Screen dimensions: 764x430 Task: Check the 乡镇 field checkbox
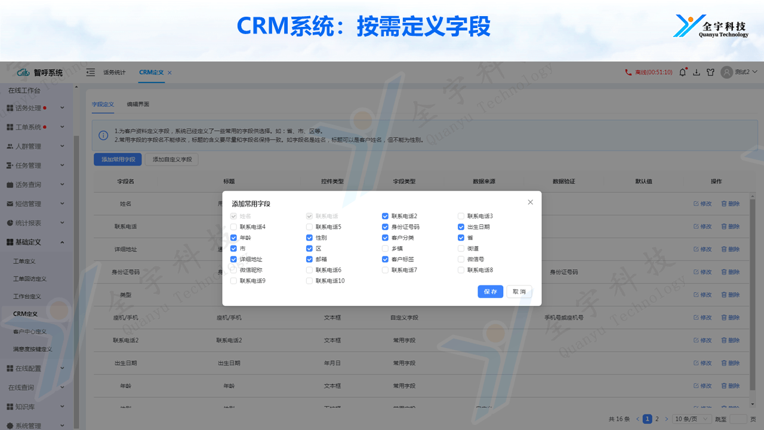[x=386, y=248]
